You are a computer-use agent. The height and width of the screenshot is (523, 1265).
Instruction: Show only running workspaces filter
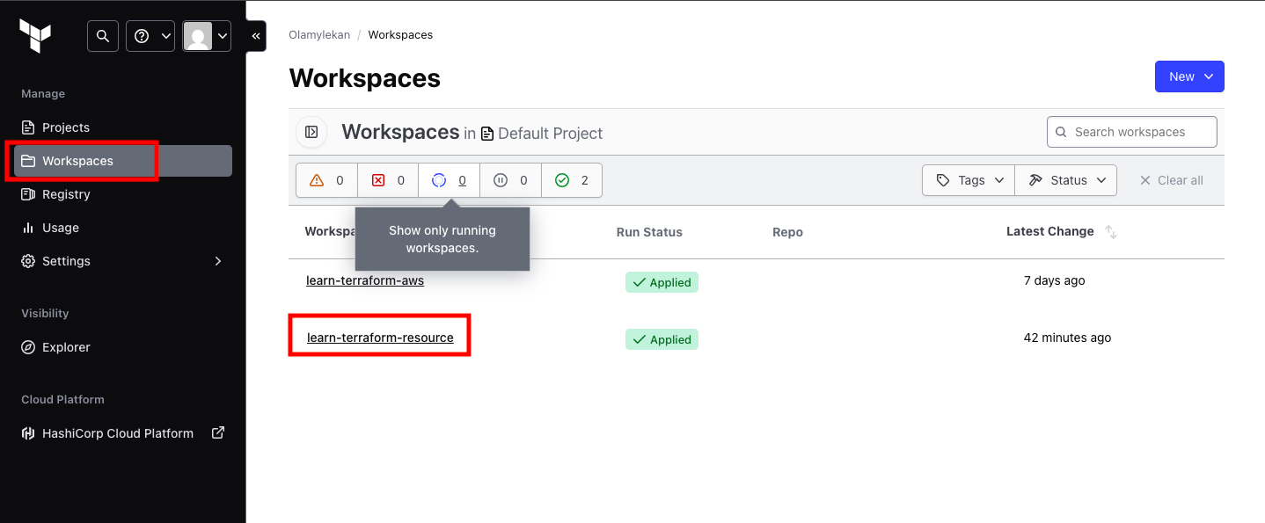click(x=449, y=180)
